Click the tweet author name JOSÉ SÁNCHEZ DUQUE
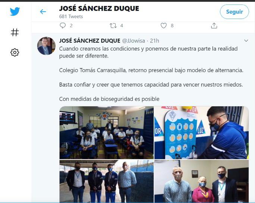 click(89, 41)
